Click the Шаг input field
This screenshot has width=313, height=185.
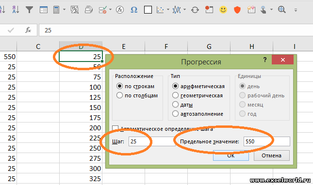(152, 141)
